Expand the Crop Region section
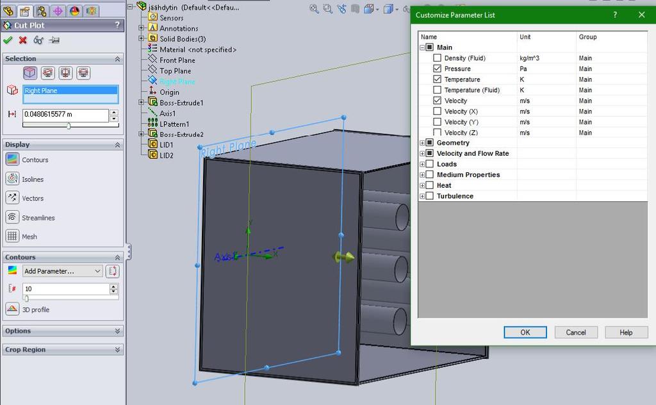 118,350
